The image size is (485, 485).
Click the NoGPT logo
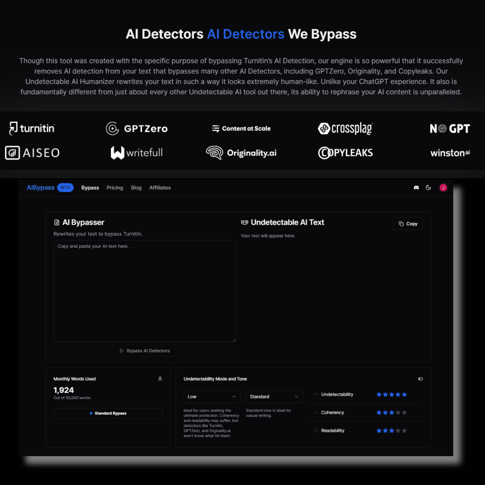[x=450, y=128]
